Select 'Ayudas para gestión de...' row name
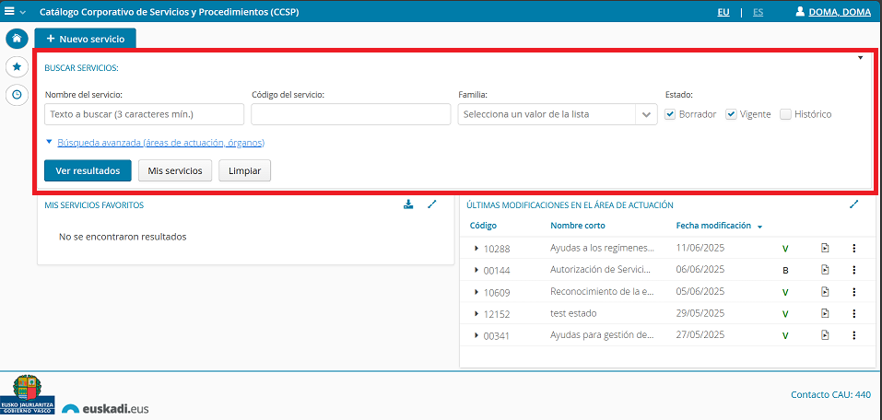 (602, 335)
